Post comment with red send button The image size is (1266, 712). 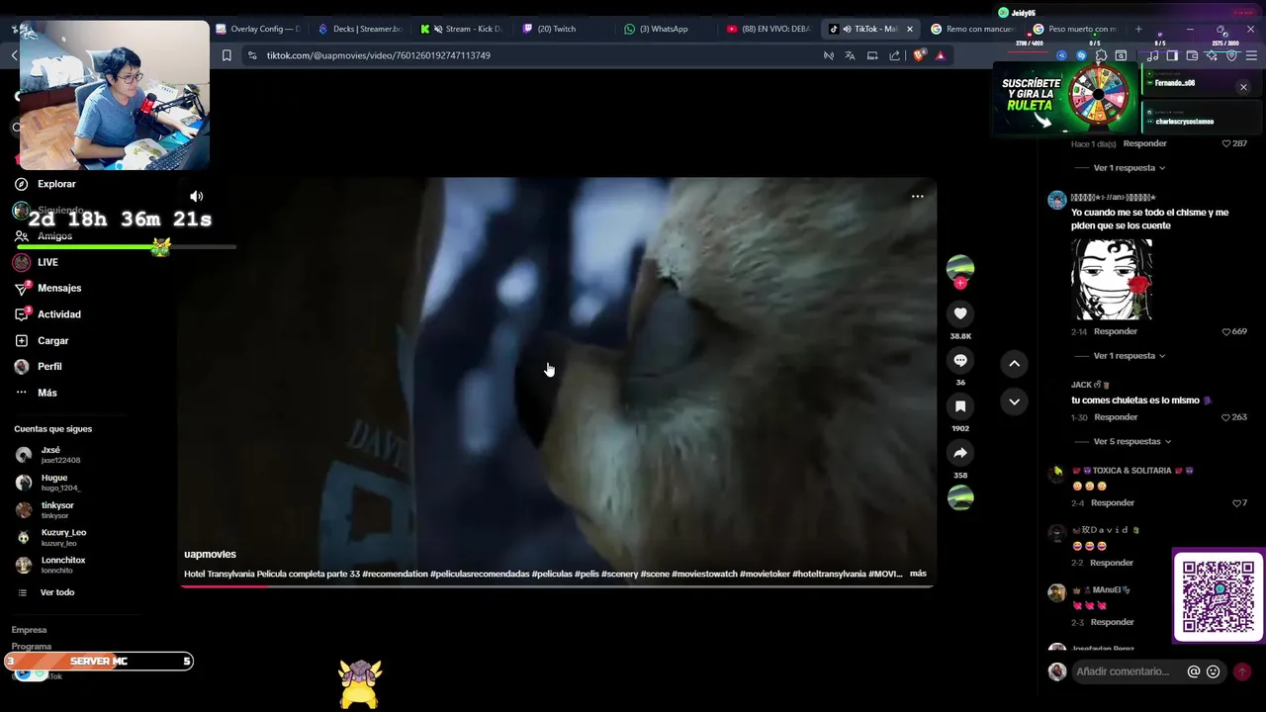tap(1242, 671)
